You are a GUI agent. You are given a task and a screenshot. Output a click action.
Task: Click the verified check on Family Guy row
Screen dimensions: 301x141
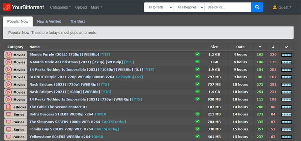pyautogui.click(x=197, y=129)
